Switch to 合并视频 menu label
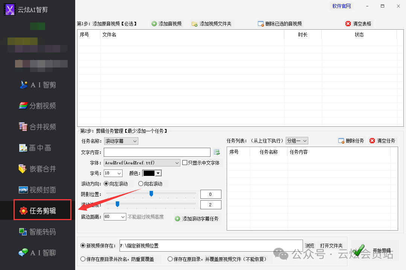 43,127
